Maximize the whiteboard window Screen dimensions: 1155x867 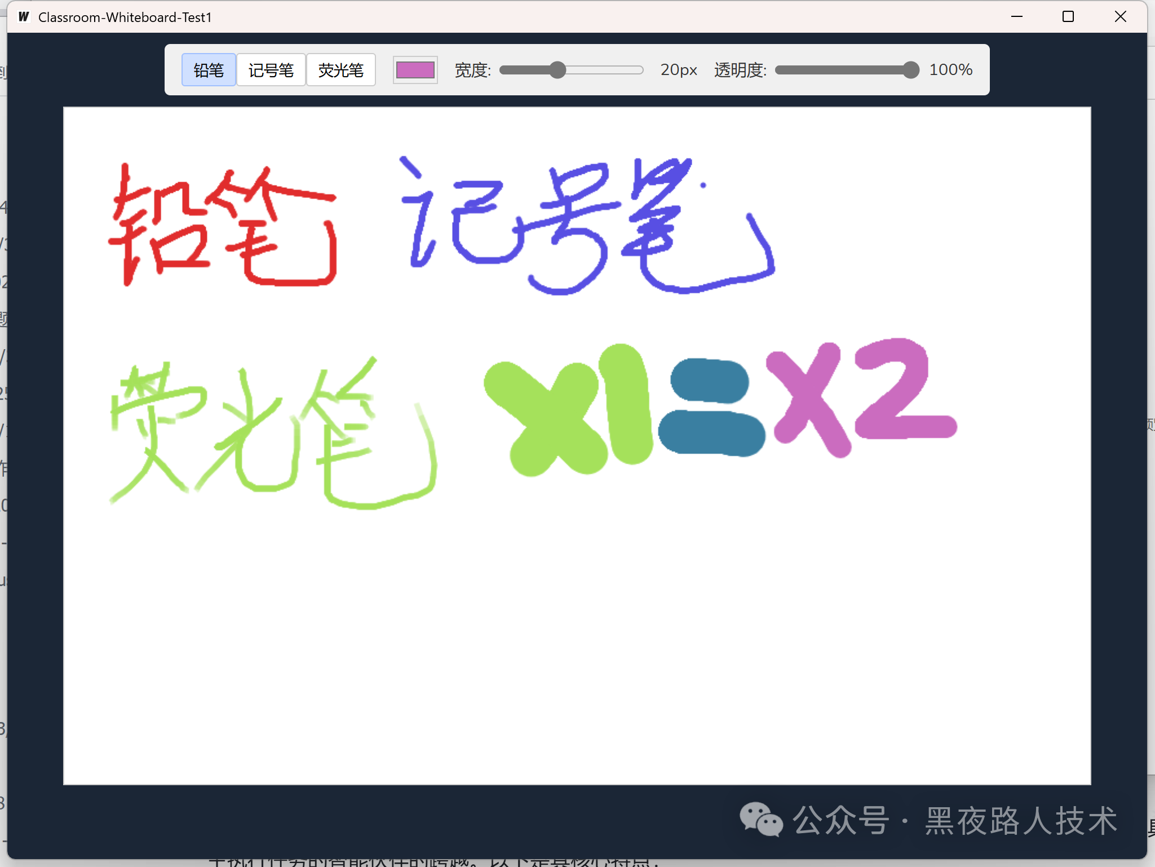(1068, 17)
